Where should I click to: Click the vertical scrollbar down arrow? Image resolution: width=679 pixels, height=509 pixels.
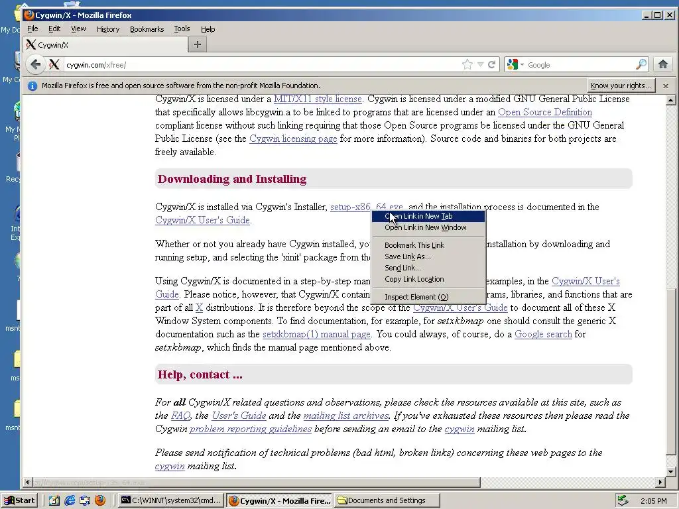click(671, 472)
